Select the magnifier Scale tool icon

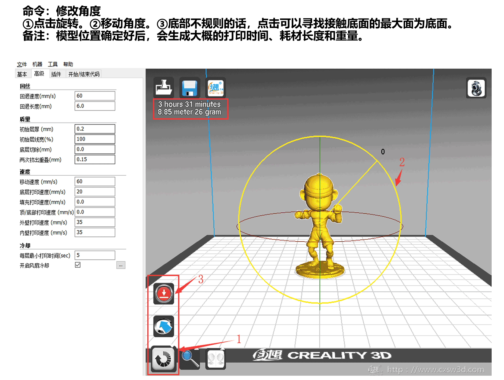click(190, 359)
